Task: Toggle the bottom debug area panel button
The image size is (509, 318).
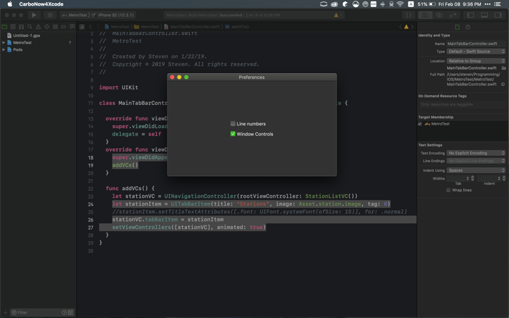Action: 484,15
